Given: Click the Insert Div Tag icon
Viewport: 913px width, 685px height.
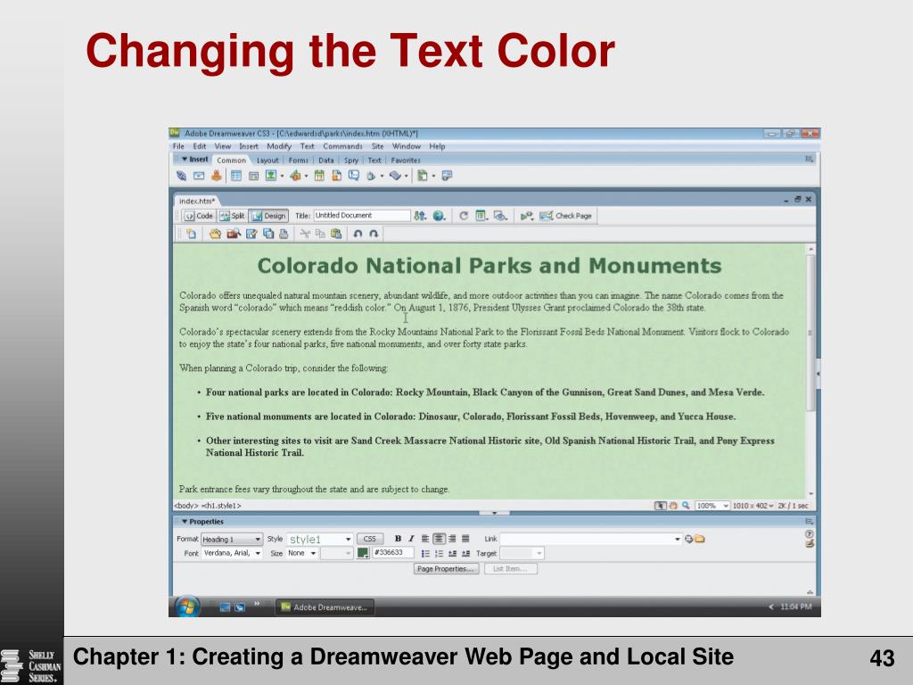Looking at the screenshot, I should pos(253,176).
